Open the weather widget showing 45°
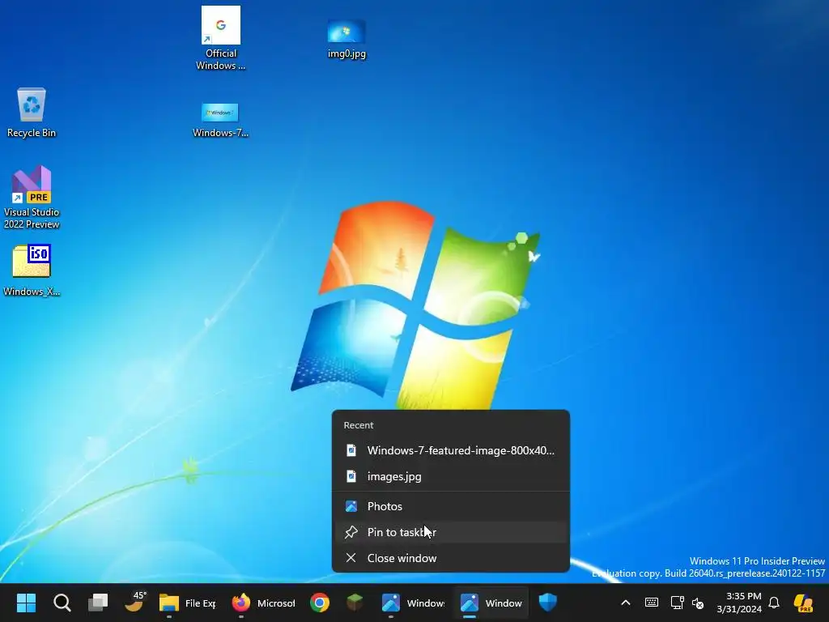 [x=135, y=602]
